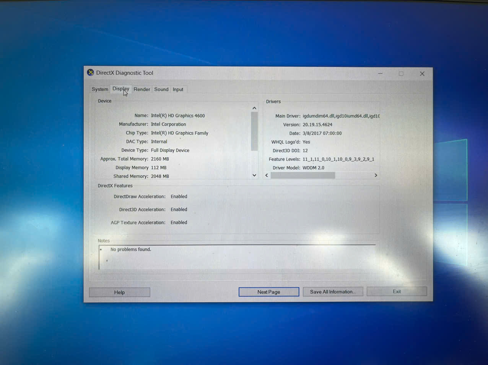Image resolution: width=488 pixels, height=365 pixels.
Task: Go to the Sound tab
Action: (161, 89)
